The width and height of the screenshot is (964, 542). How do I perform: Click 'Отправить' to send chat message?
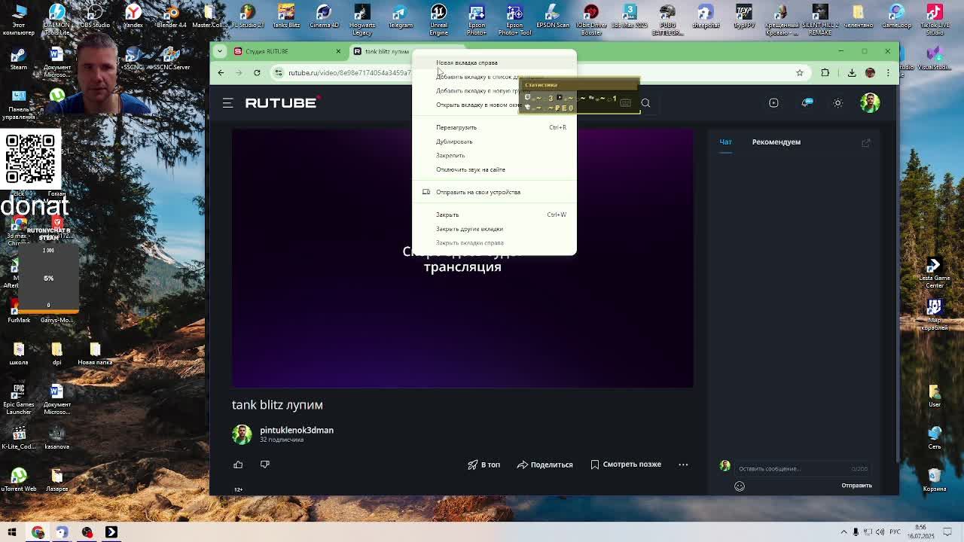click(856, 486)
